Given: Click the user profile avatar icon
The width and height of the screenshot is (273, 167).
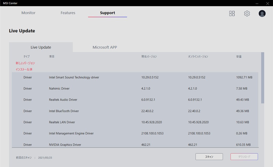Looking at the screenshot, I should click(x=262, y=13).
